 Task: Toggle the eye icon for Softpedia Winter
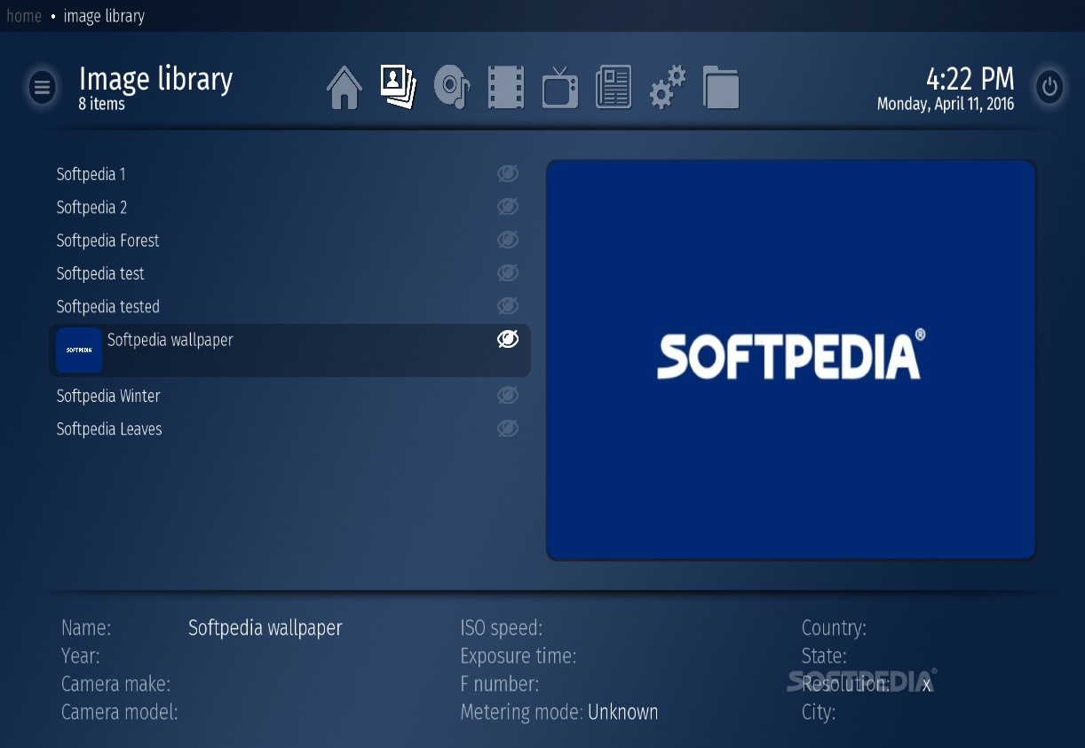point(508,394)
